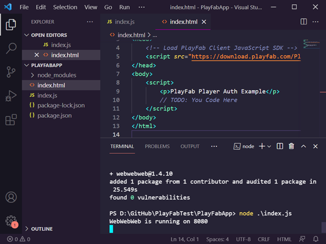Click line number 9 in gutter

coord(118,92)
